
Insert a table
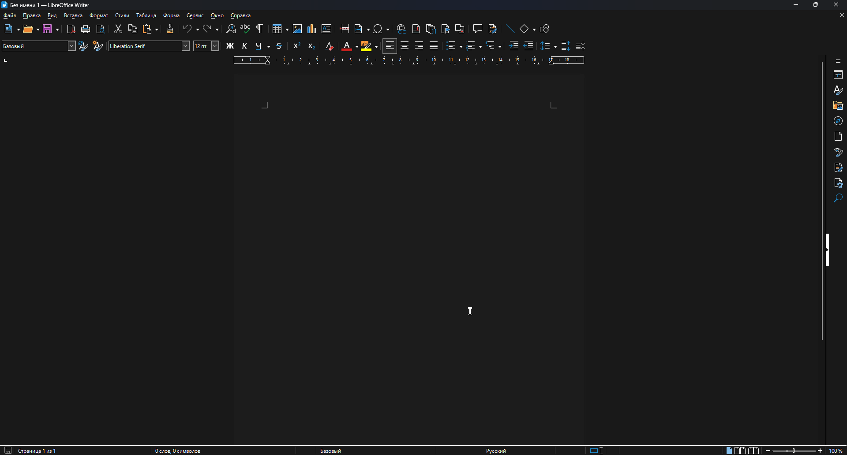(x=277, y=29)
